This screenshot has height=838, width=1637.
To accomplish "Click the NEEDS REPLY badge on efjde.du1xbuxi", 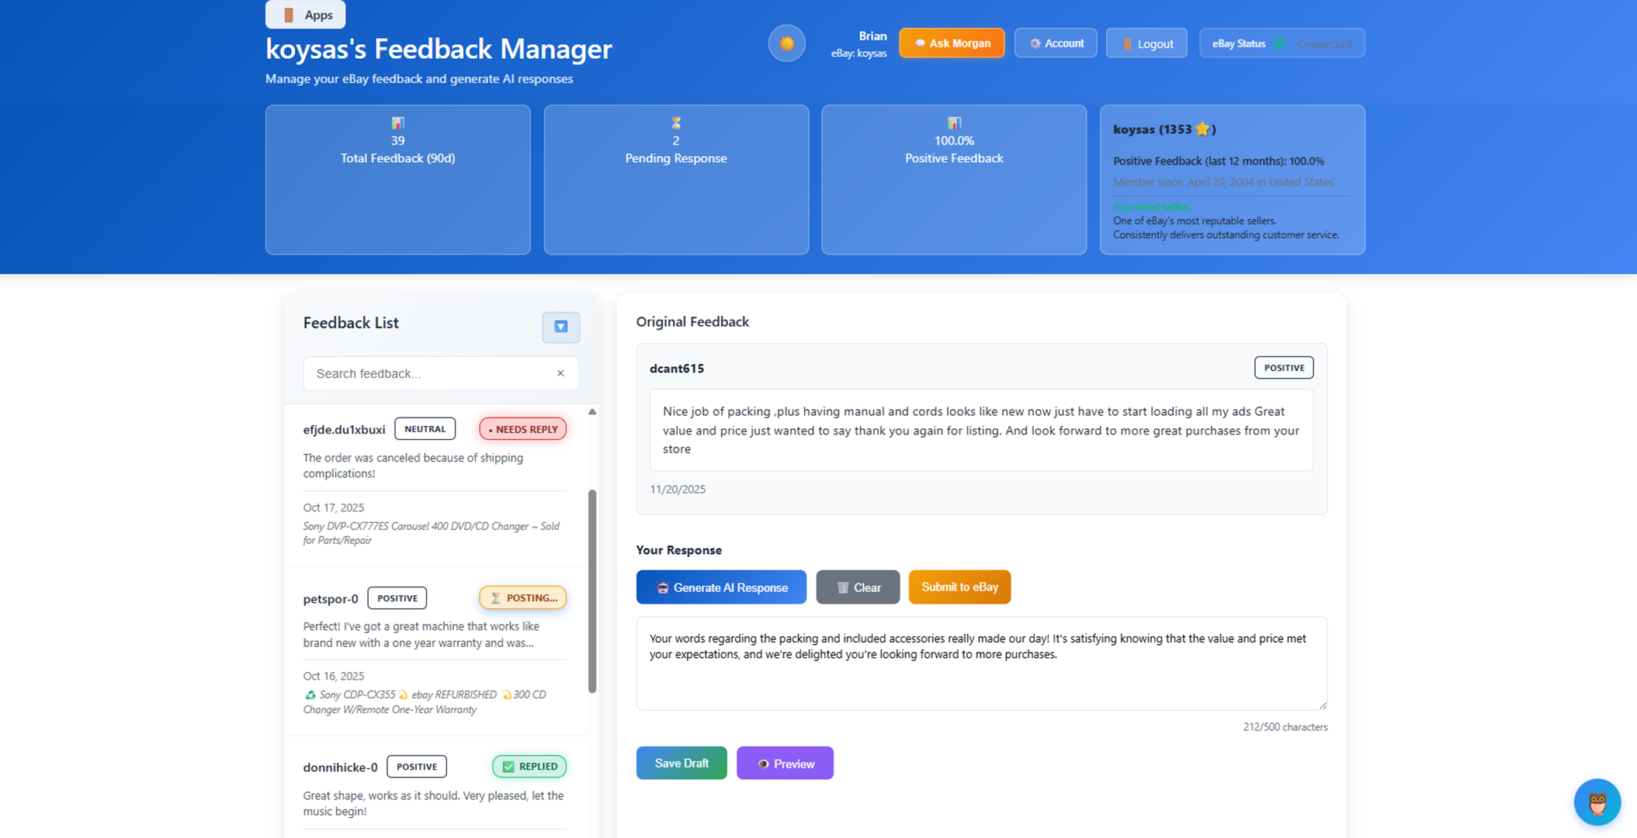I will [522, 428].
